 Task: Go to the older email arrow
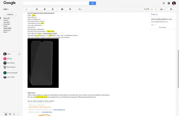click(156, 9)
